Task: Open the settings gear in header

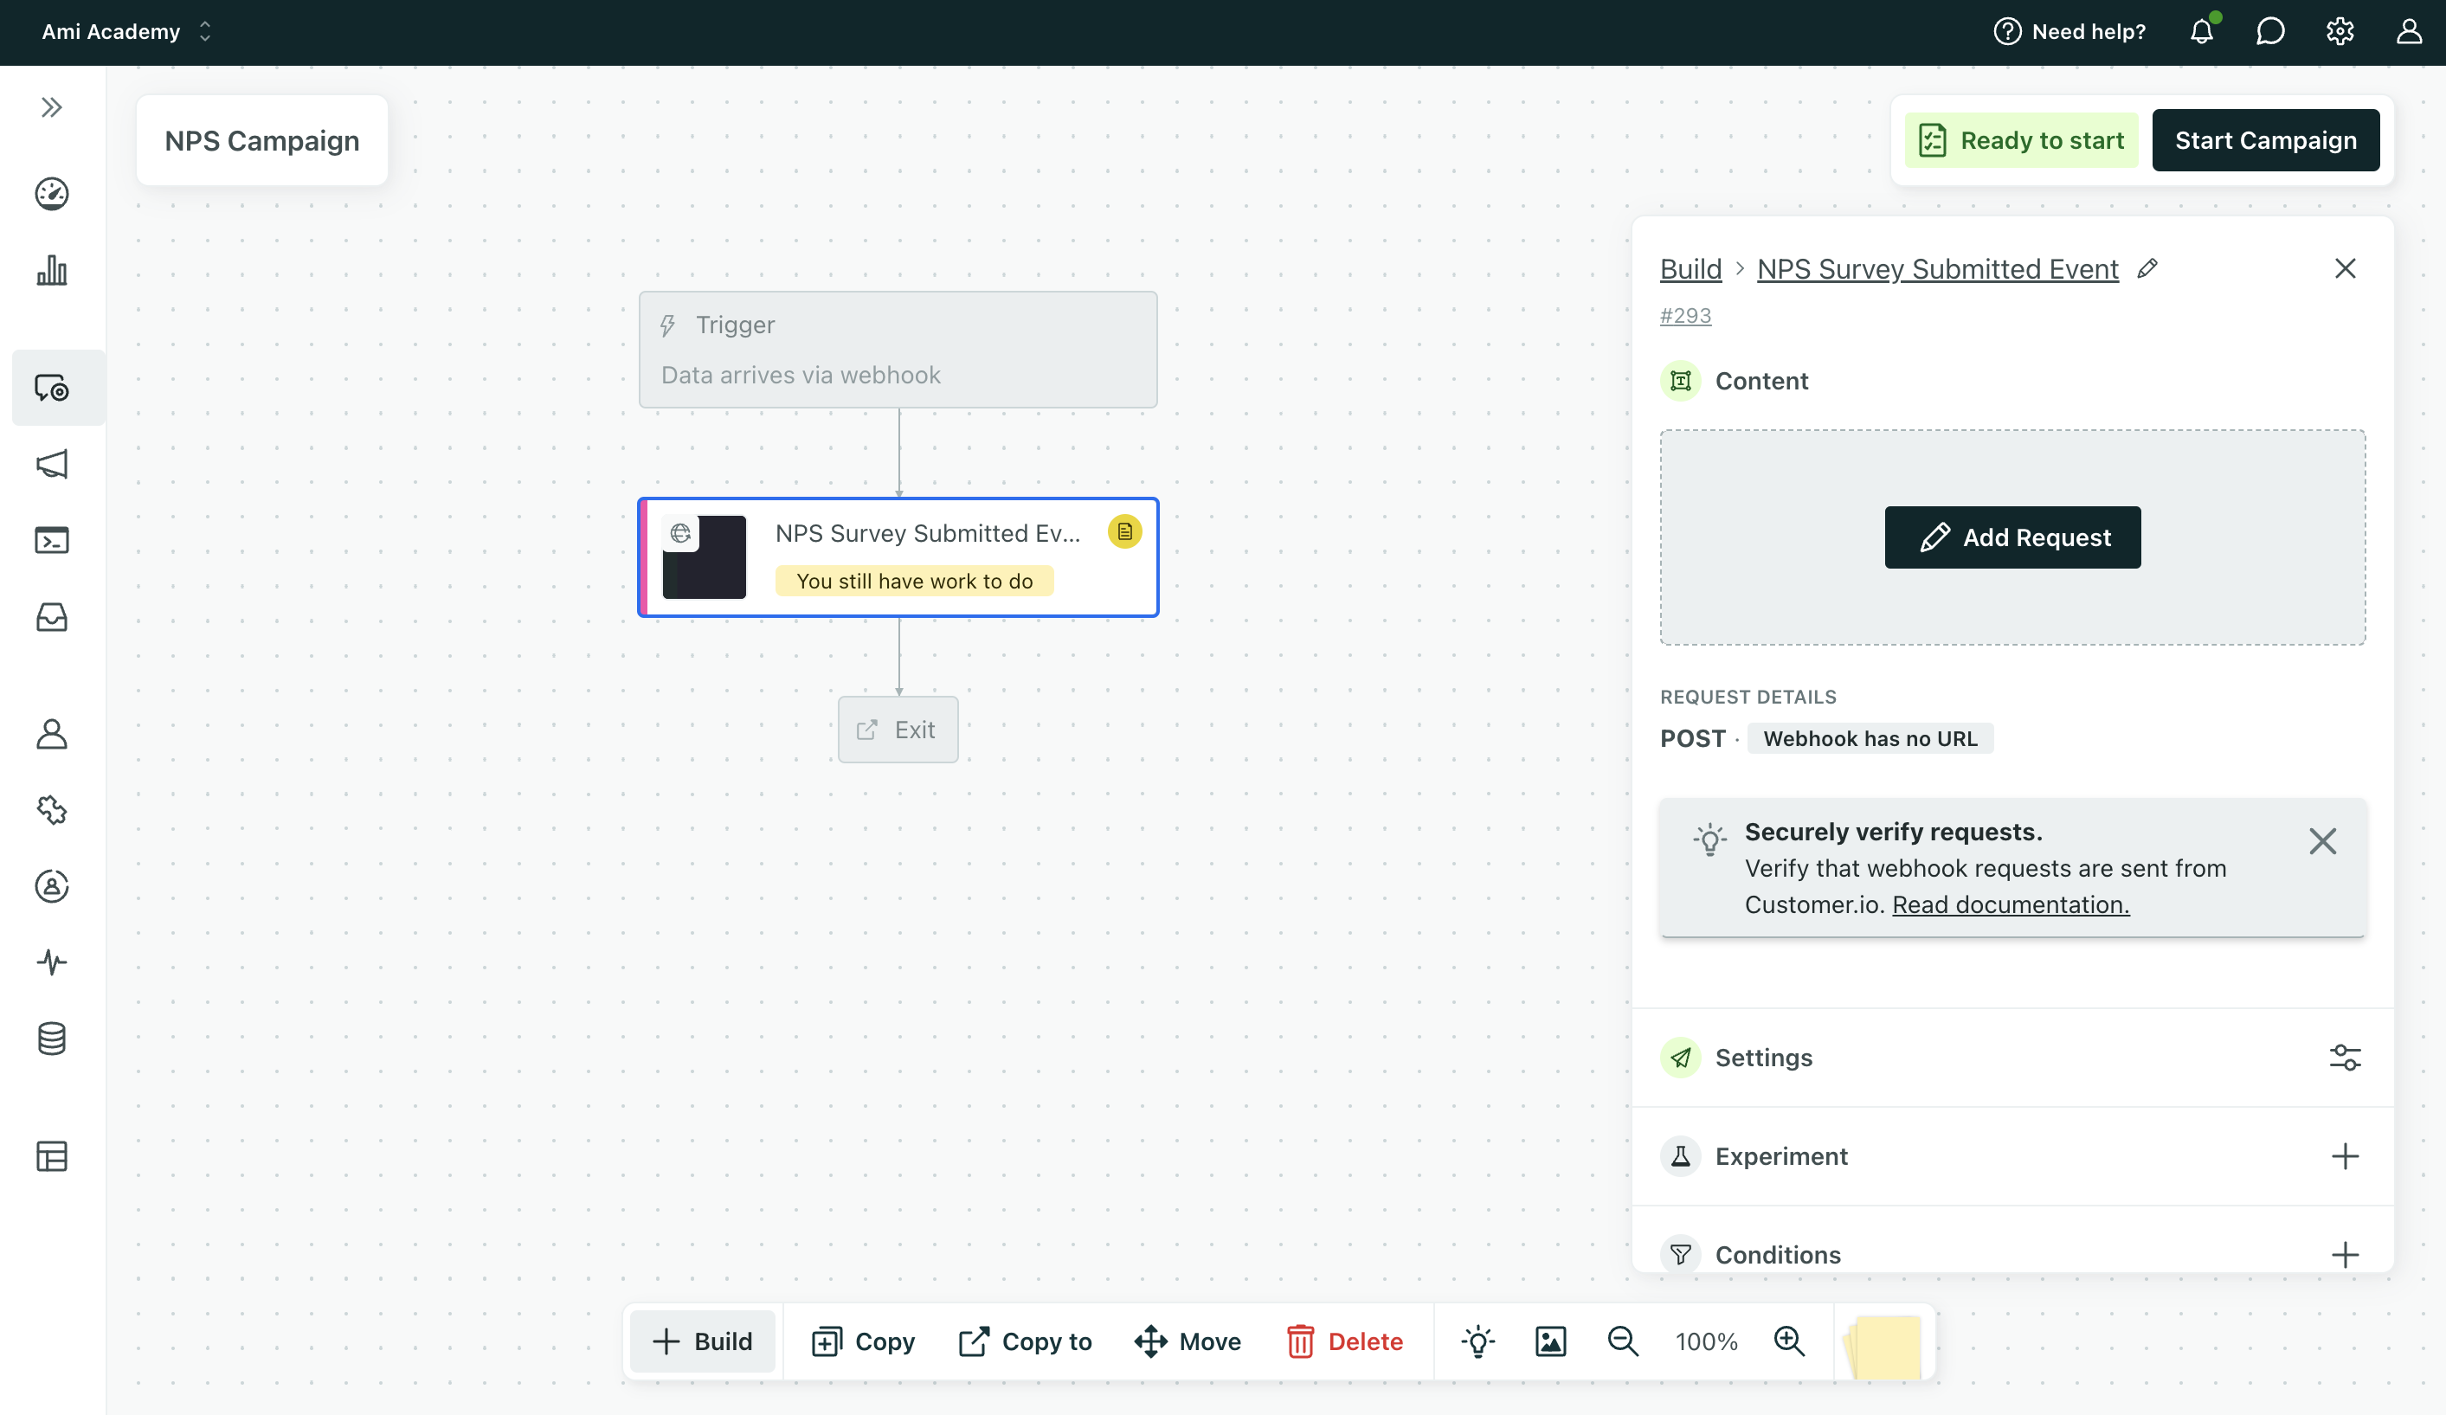Action: [2340, 32]
